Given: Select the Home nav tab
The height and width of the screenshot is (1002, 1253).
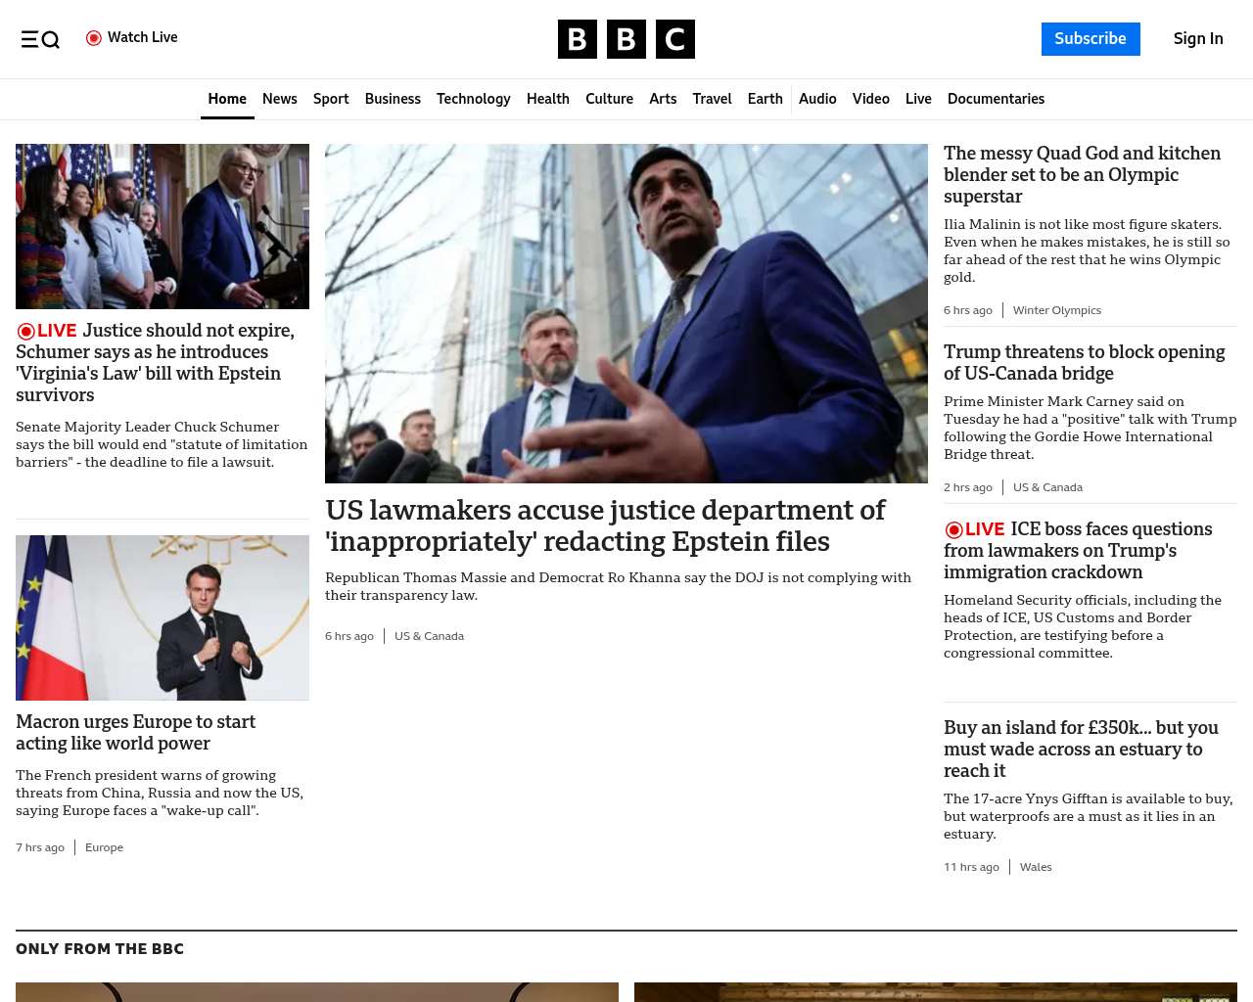Looking at the screenshot, I should 227,99.
